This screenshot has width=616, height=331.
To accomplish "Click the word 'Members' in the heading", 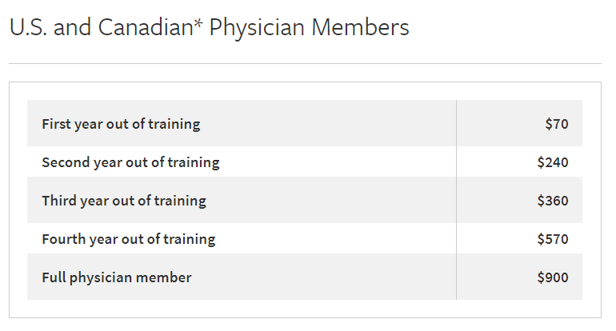I will point(360,27).
